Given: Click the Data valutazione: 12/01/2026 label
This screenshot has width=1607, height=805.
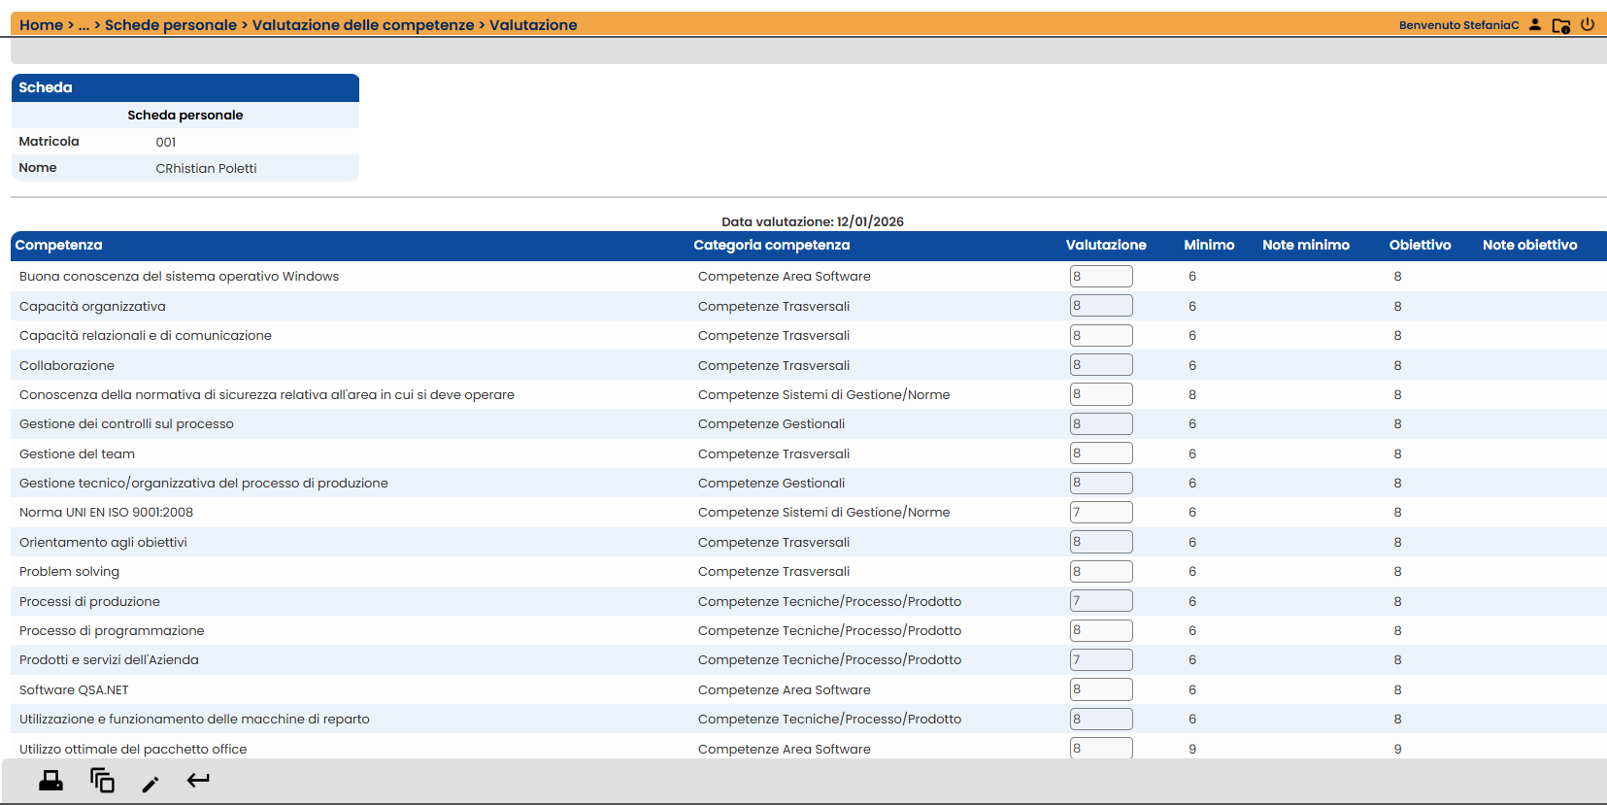Looking at the screenshot, I should tap(813, 221).
